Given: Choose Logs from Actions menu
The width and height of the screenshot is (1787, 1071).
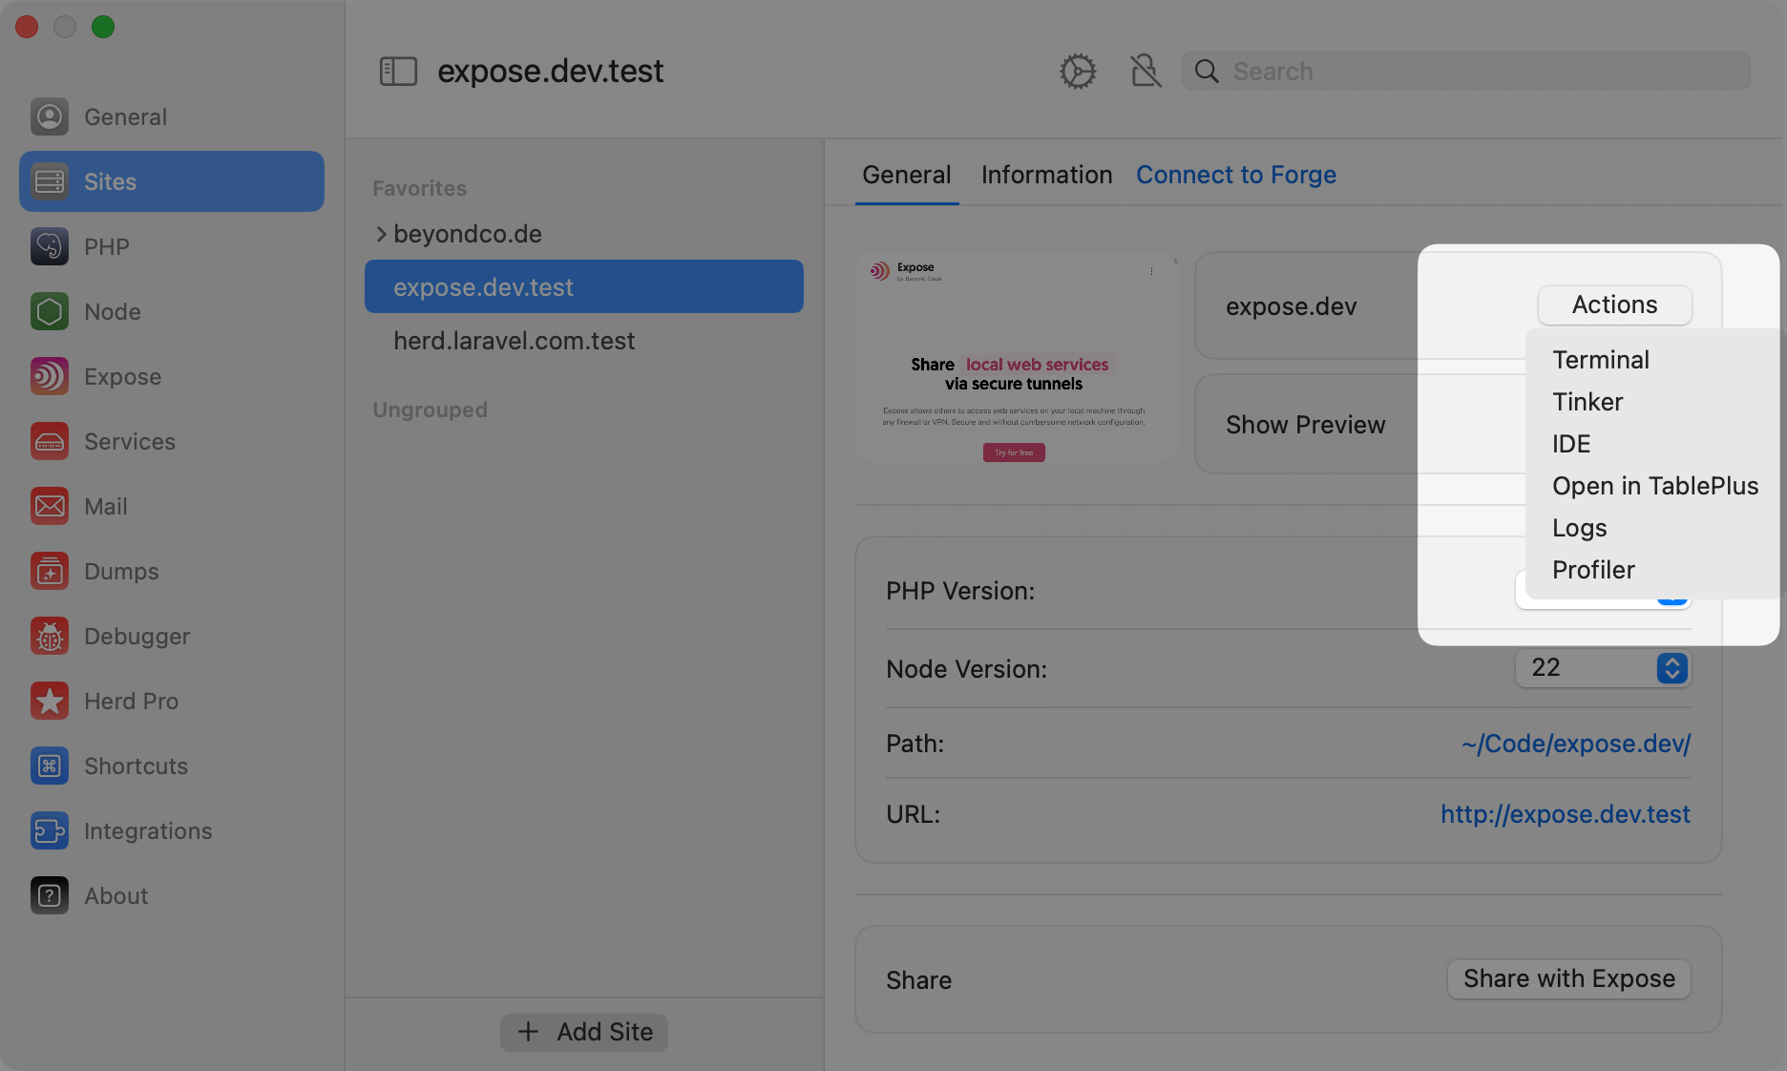Looking at the screenshot, I should pos(1580,528).
